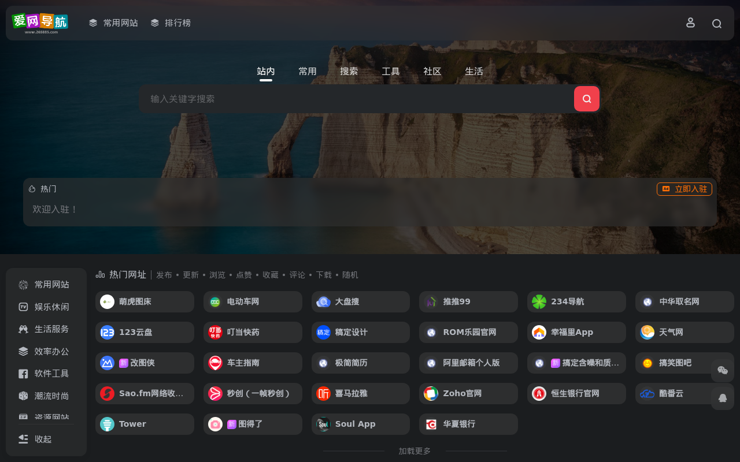Click the 潮流时尚 globe icon in sidebar

(23, 396)
